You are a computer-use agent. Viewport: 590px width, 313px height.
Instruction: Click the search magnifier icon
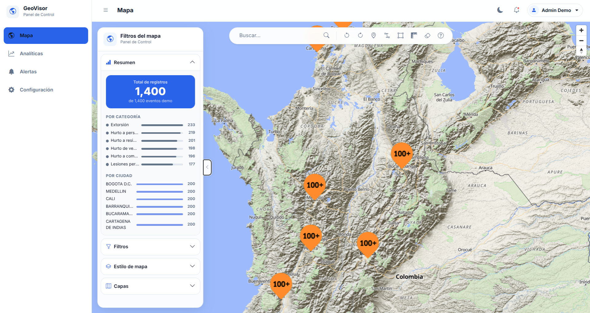pos(326,35)
